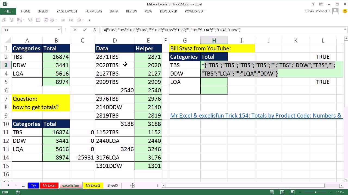Switch to Page Break Preview icon
The width and height of the screenshot is (348, 195).
(293, 192)
